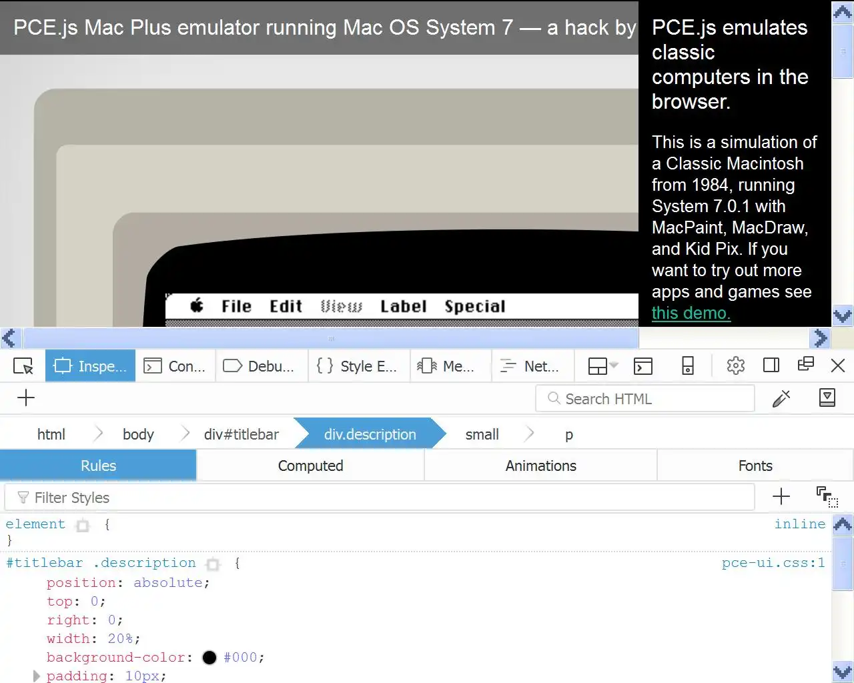This screenshot has width=854, height=683.
Task: Click the #titlebar .description selector
Action: tap(101, 563)
